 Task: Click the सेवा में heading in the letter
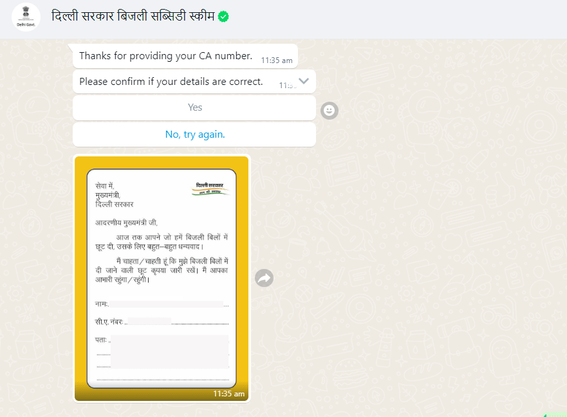click(104, 186)
